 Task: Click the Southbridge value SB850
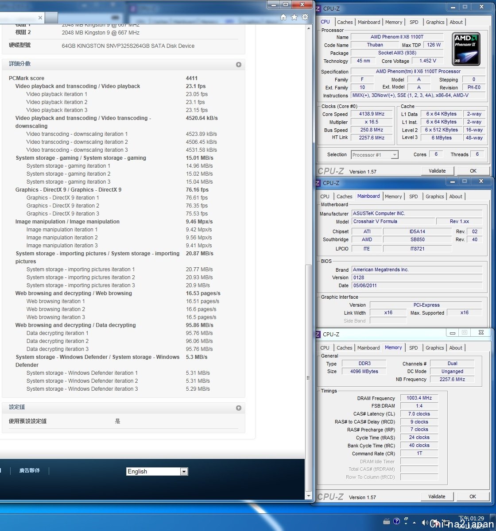pos(417,240)
